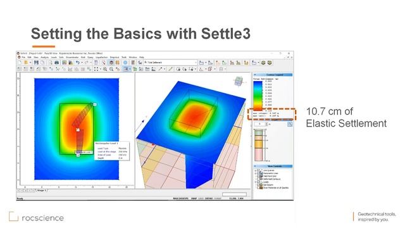Toggle the Soil Column checkbox
Screen dimensions: 405x228
pos(258,185)
